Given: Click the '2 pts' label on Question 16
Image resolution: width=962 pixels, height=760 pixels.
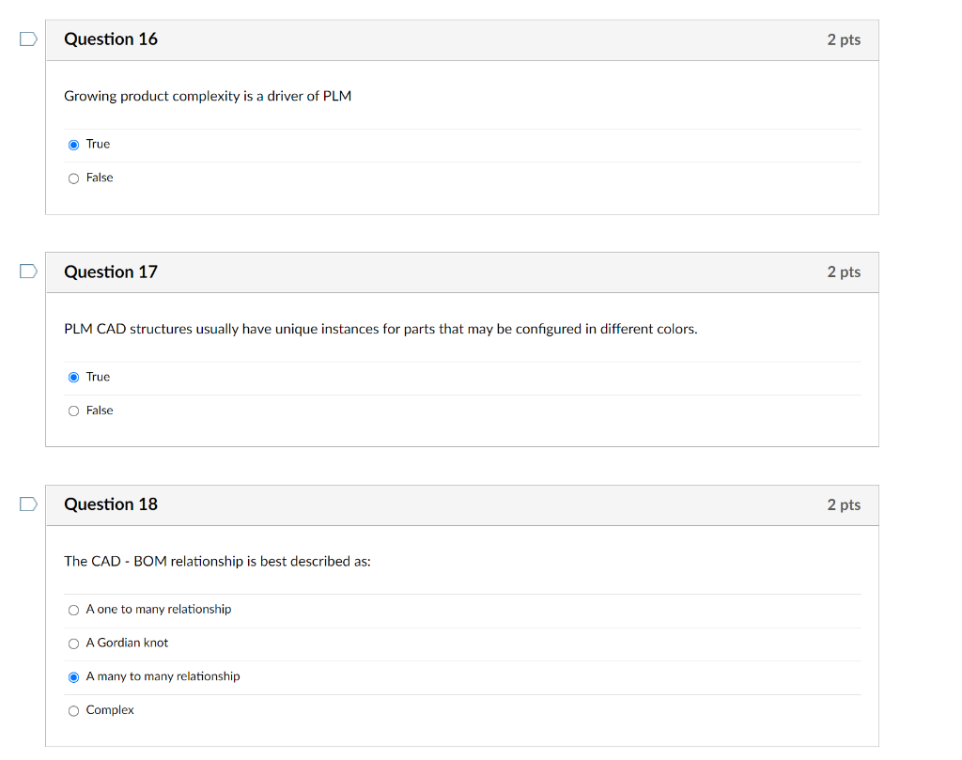Looking at the screenshot, I should pos(843,39).
